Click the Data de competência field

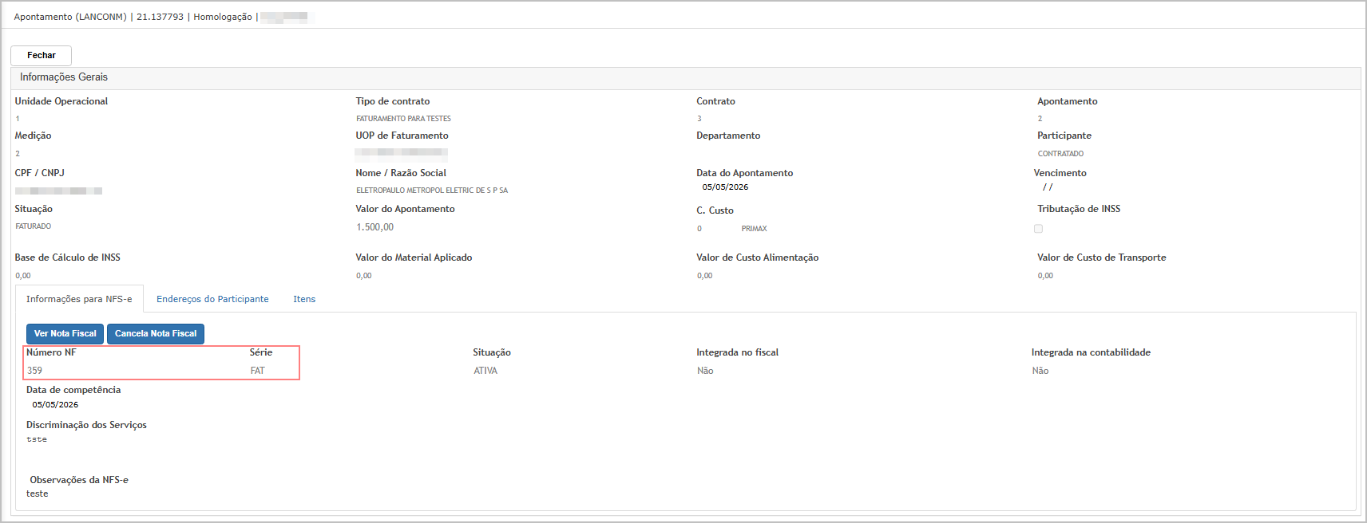(x=55, y=405)
